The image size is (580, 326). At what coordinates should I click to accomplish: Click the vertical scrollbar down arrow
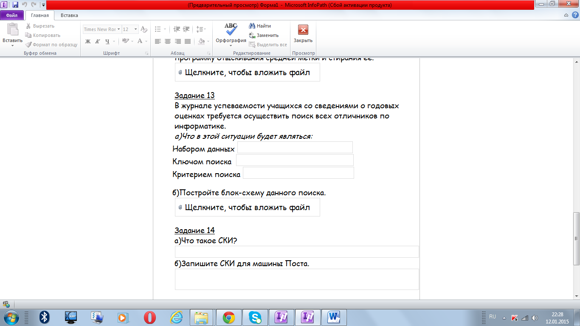576,296
